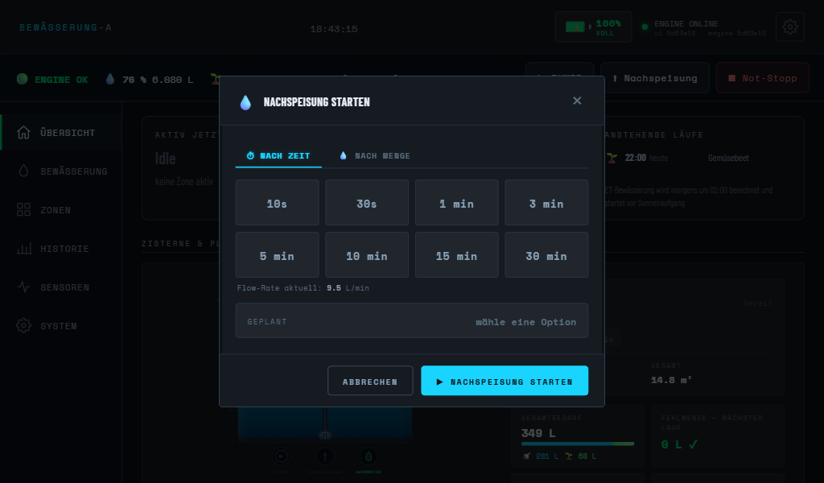
Task: Select the 1 min duration preset
Action: (x=457, y=203)
